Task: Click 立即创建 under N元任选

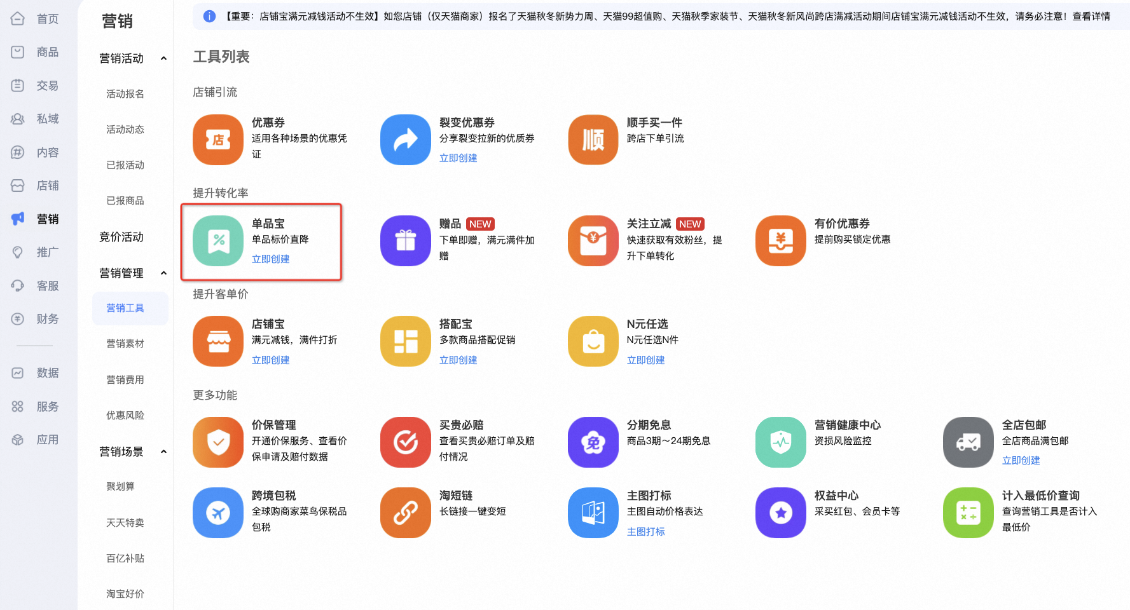Action: click(x=646, y=360)
